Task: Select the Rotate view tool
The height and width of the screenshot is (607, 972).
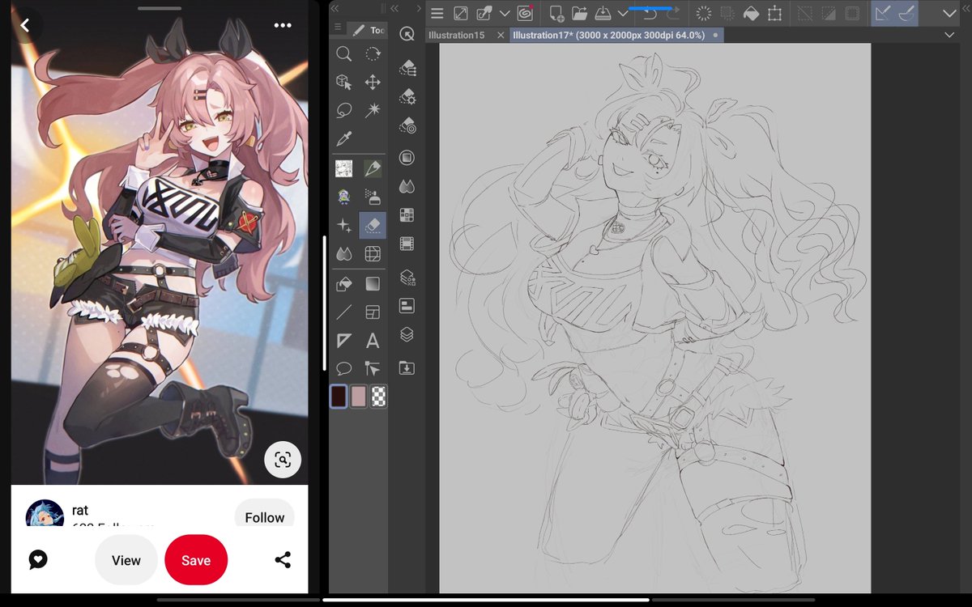Action: (x=373, y=54)
